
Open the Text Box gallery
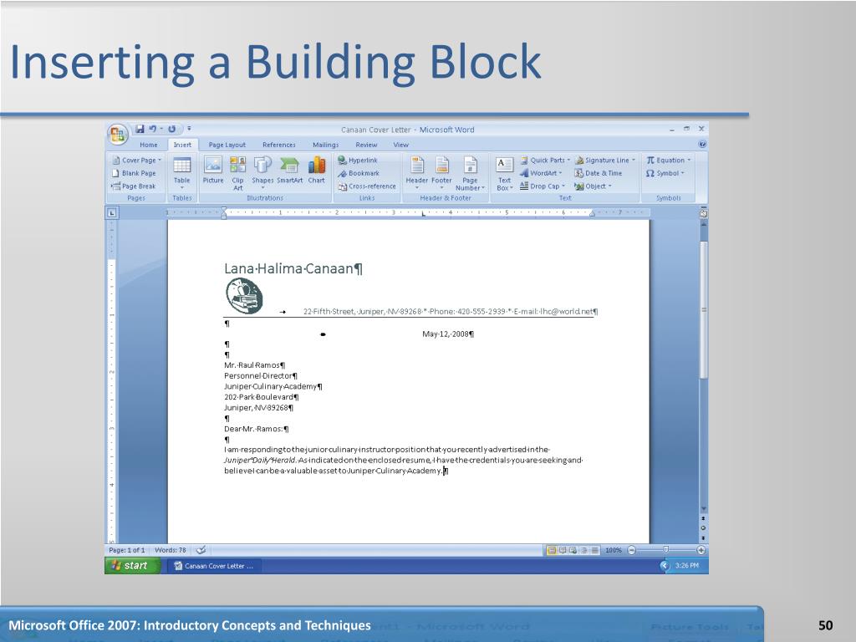(x=504, y=174)
